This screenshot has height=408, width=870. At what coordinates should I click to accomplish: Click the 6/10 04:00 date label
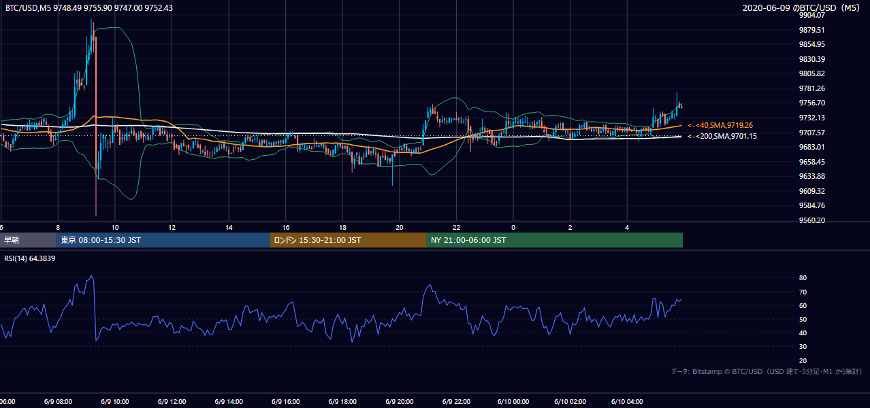(x=626, y=402)
